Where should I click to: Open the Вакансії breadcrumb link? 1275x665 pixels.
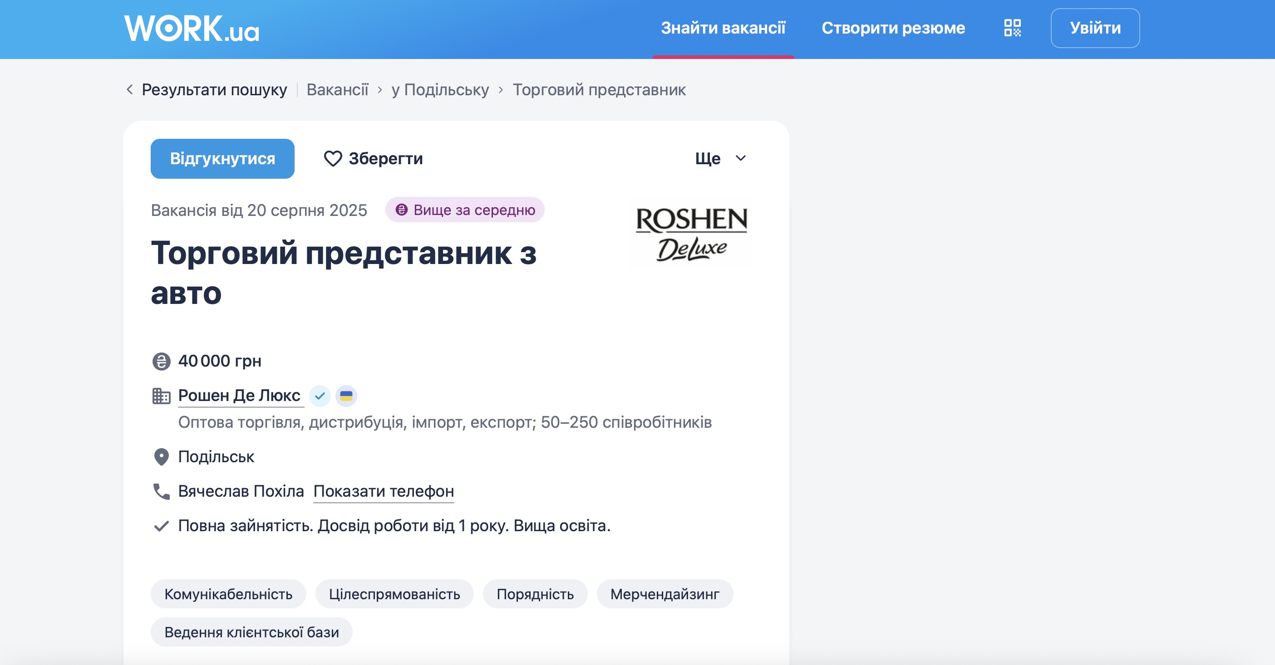click(x=338, y=89)
